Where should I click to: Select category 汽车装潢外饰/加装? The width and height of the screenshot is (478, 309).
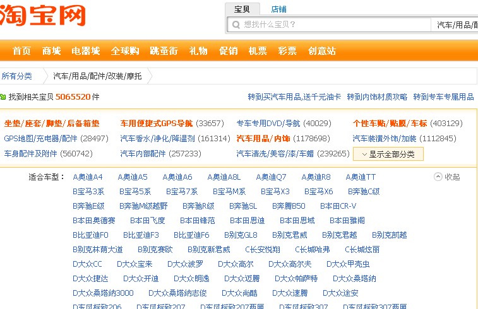coord(385,139)
